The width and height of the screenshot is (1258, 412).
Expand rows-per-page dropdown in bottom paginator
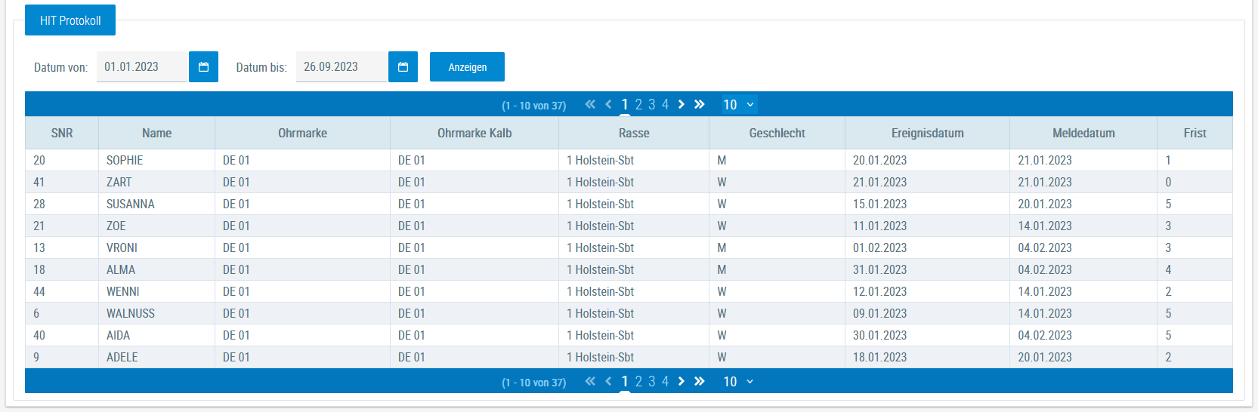(x=738, y=382)
